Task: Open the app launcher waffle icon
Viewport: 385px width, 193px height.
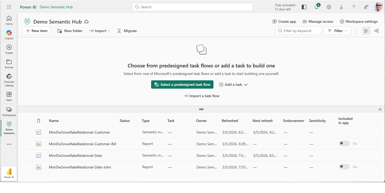Action: 9,7
